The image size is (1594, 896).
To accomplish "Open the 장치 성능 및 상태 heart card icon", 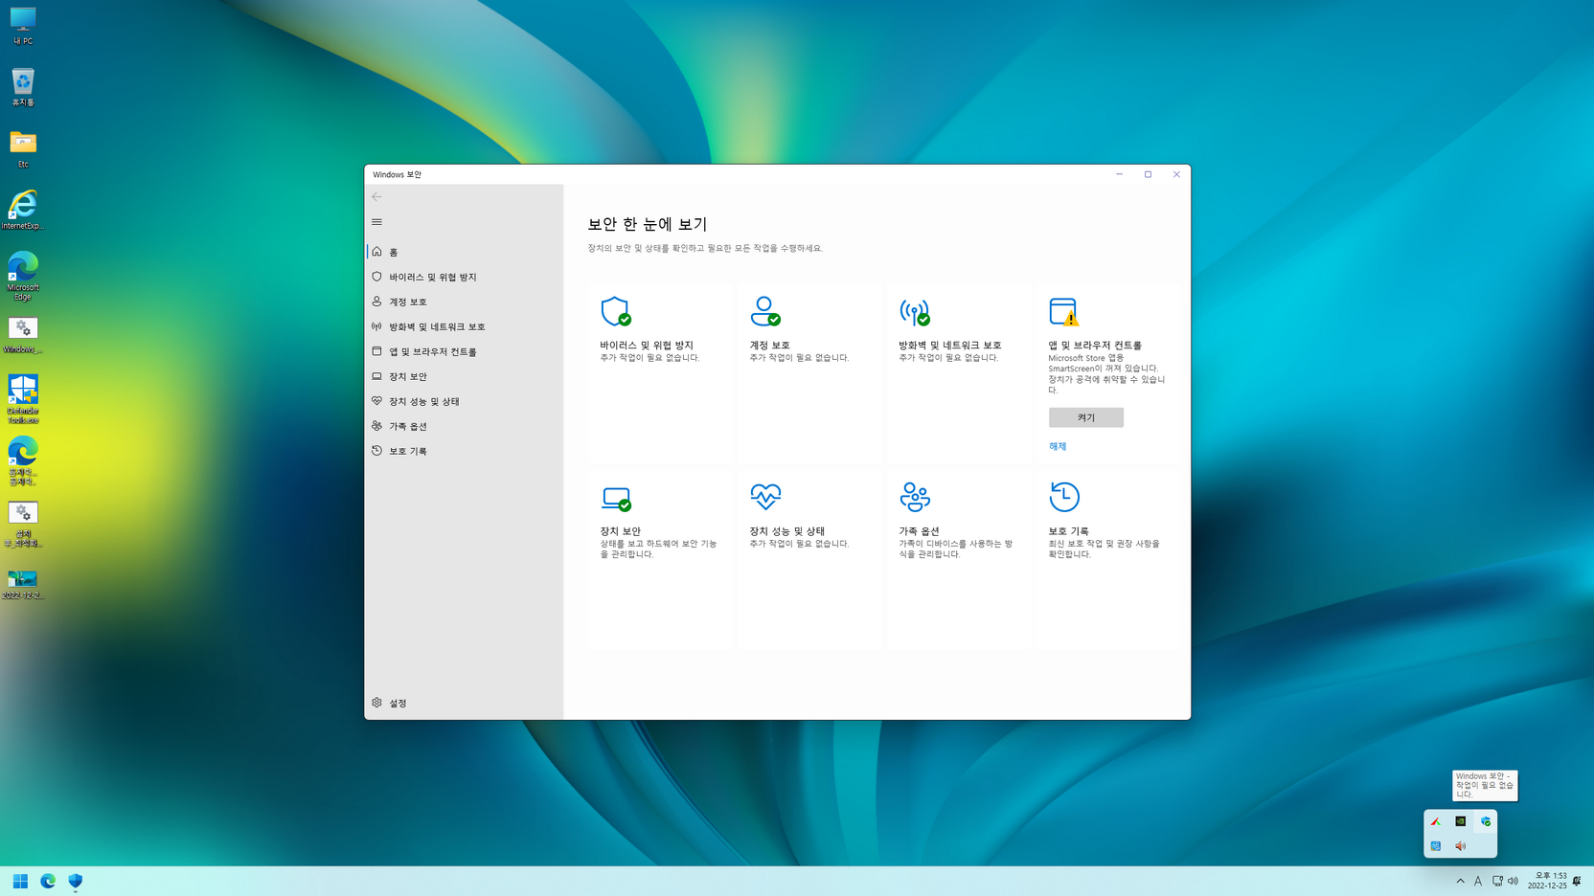I will point(764,497).
